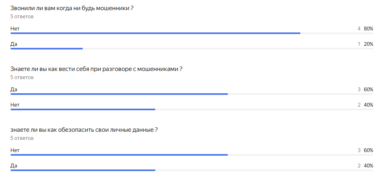Click the 'Нет' 40% bar in second question
Viewport: 383px width, 180px height.
click(83, 109)
